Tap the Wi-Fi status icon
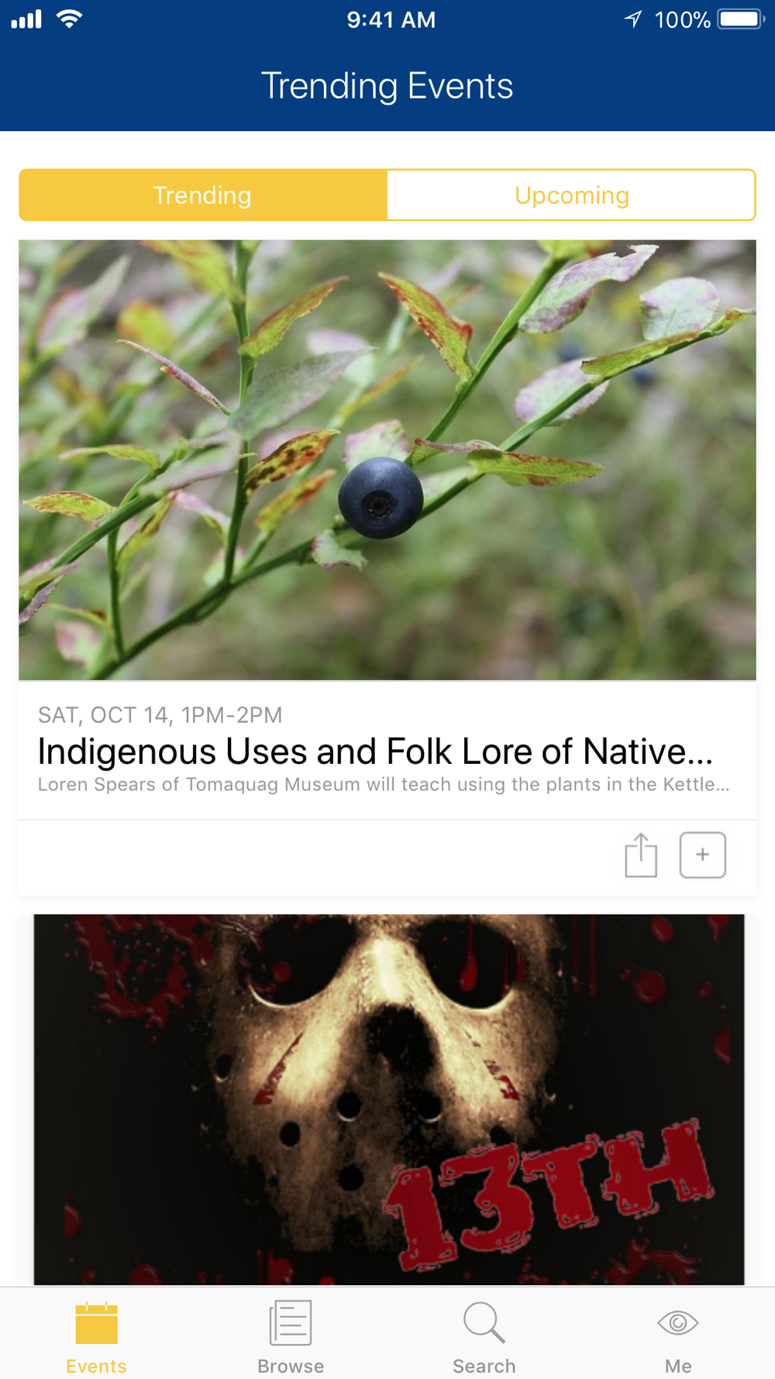This screenshot has width=775, height=1379. coord(70,19)
